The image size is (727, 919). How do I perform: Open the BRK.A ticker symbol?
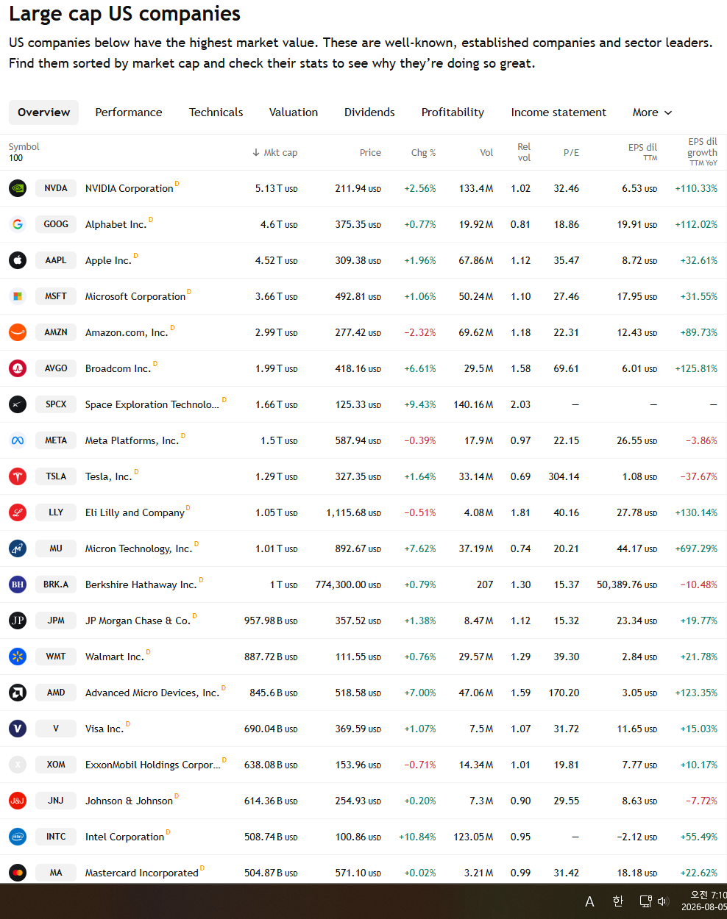click(x=56, y=584)
